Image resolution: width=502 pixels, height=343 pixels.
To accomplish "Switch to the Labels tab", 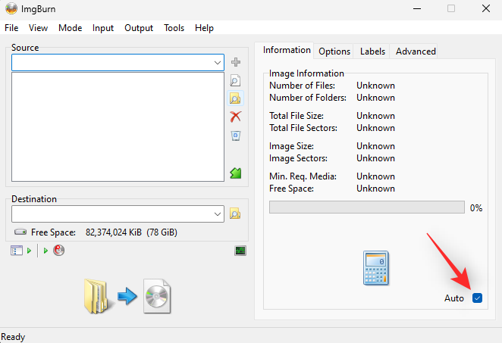I will pyautogui.click(x=372, y=51).
